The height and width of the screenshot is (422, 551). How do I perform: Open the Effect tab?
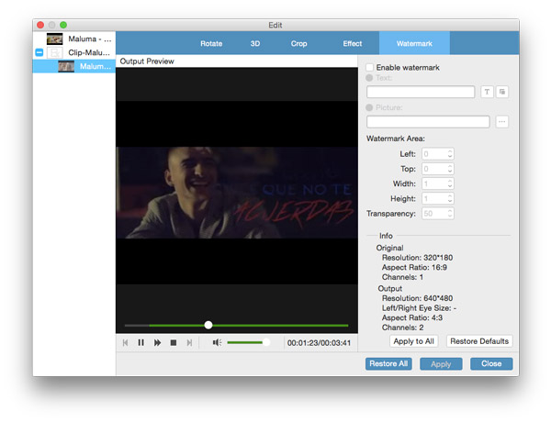(x=353, y=43)
